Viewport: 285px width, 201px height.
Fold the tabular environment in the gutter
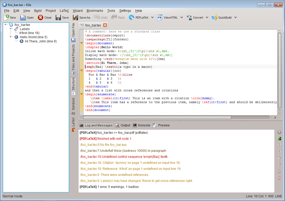coord(82,71)
